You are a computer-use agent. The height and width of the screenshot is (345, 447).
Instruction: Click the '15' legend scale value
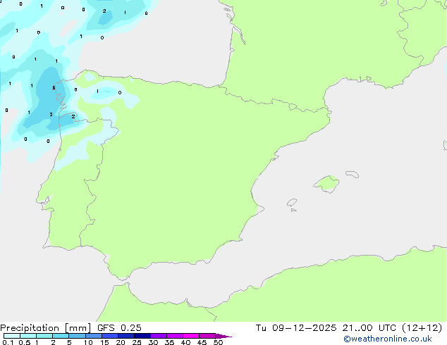[104, 342]
